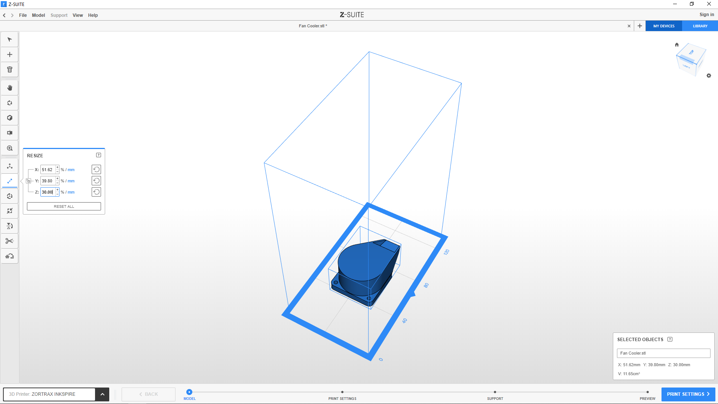Expand the 3D printer selection dropdown
This screenshot has height=404, width=718.
pos(102,394)
